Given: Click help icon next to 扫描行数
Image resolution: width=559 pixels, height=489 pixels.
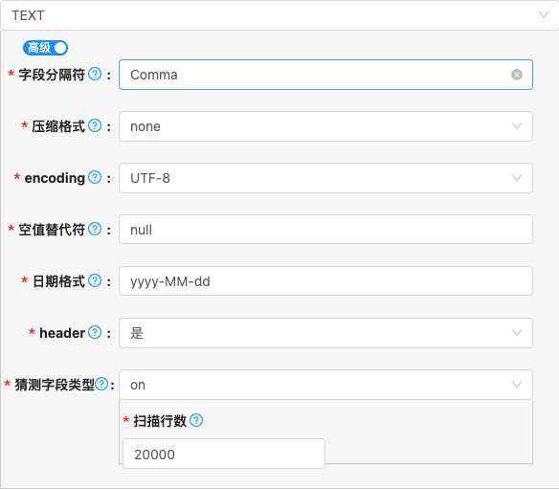Looking at the screenshot, I should pyautogui.click(x=196, y=420).
